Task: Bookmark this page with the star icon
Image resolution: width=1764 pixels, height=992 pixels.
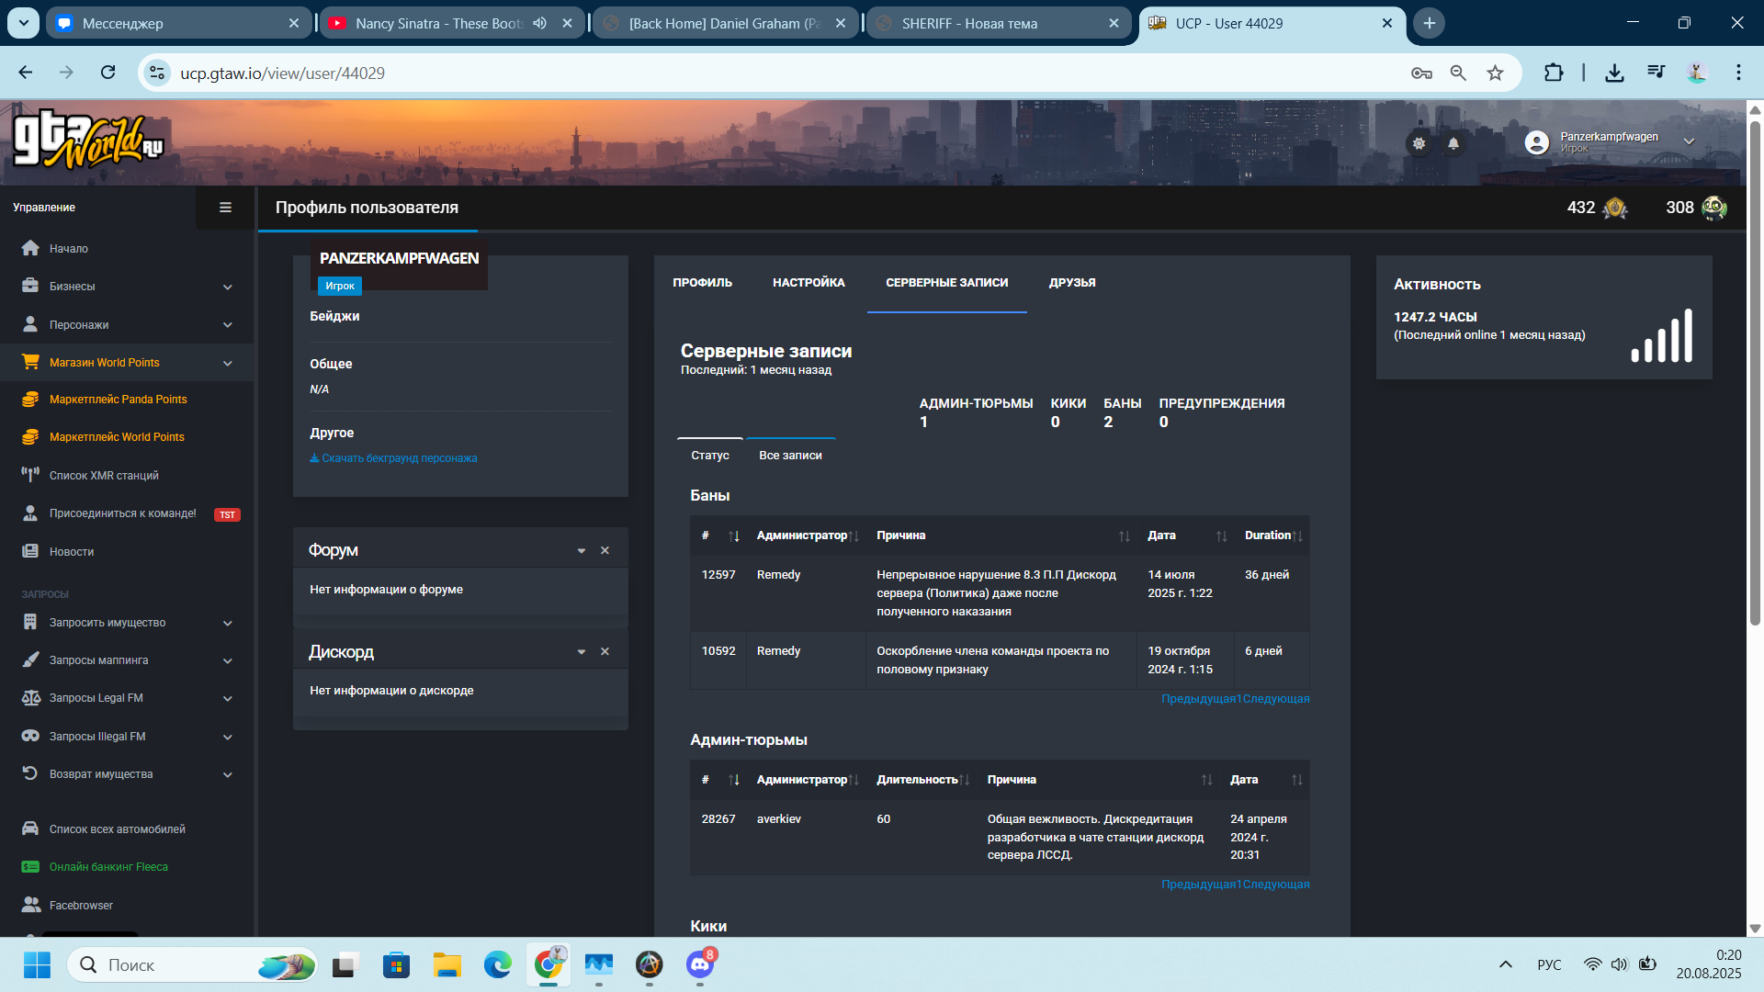Action: tap(1496, 73)
